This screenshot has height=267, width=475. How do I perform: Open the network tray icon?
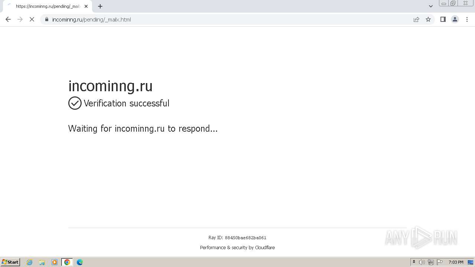(x=431, y=262)
